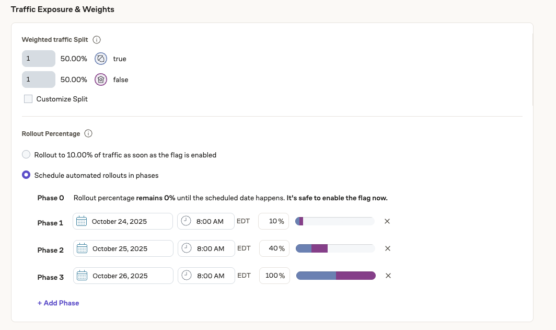556x330 pixels.
Task: Open the Phase 2 calendar icon
Action: click(x=82, y=248)
